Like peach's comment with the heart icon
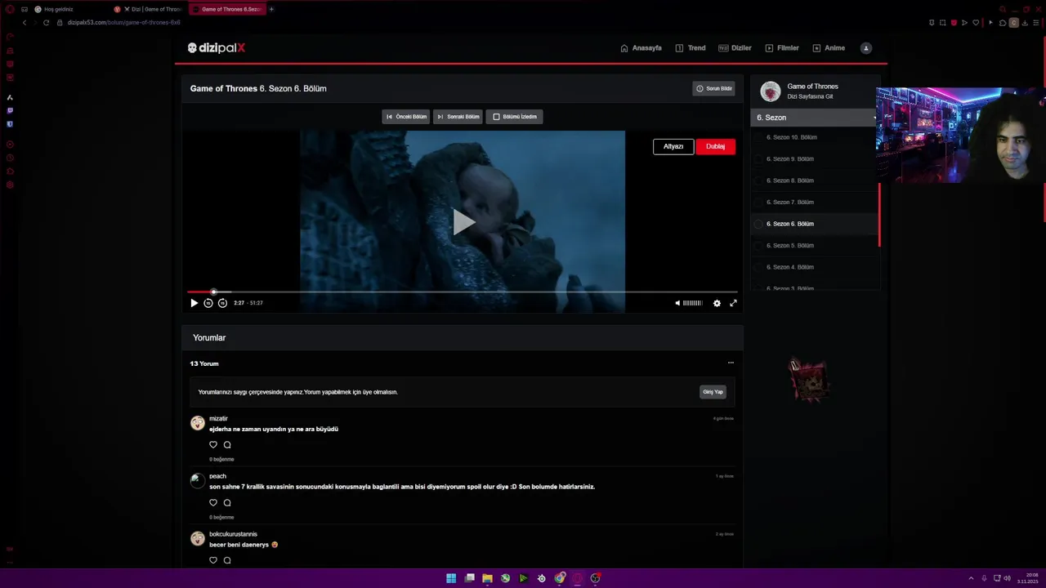 click(213, 503)
